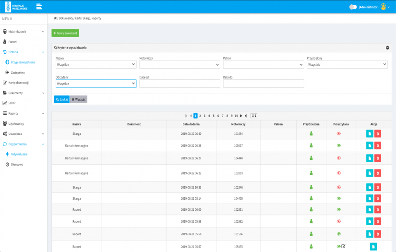Click the edit note icon for driver 105475
The height and width of the screenshot is (252, 396).
(x=343, y=246)
